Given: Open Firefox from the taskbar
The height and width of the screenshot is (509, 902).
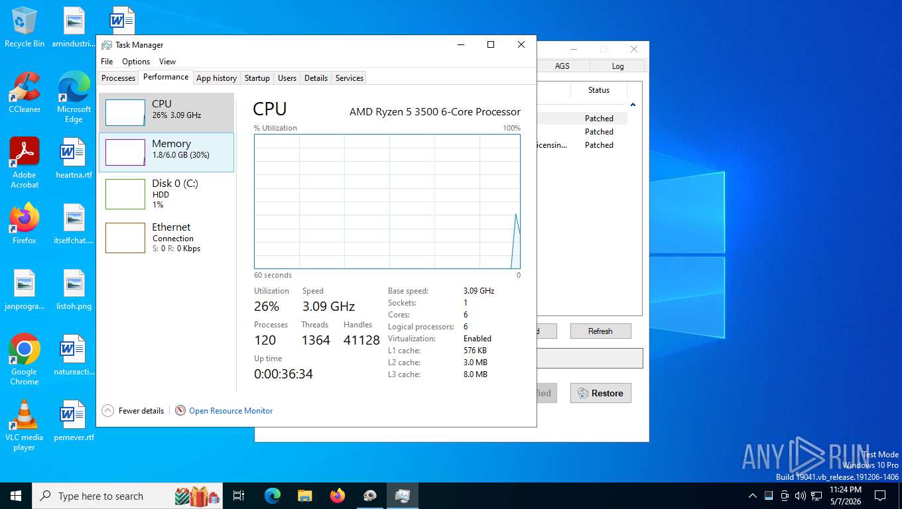Looking at the screenshot, I should point(338,496).
